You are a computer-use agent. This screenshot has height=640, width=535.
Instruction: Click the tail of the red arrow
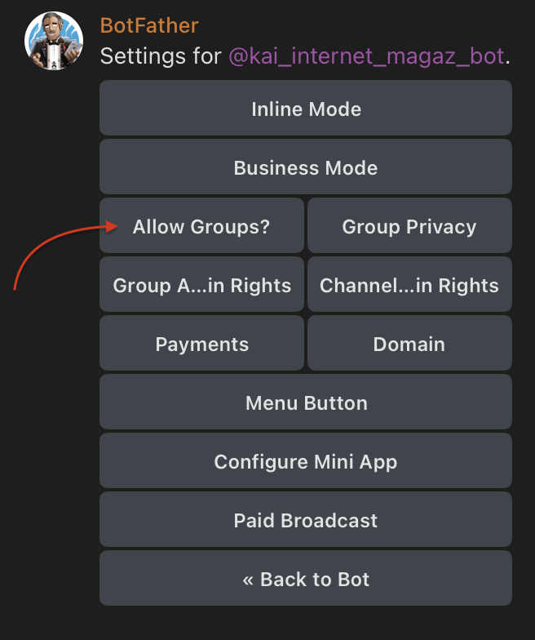pos(15,287)
